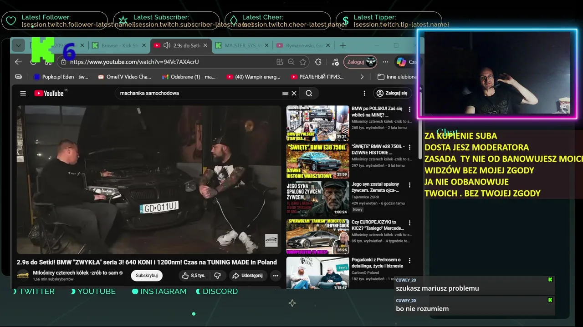
Task: Run the YouTube search magnifier button
Action: pyautogui.click(x=309, y=93)
